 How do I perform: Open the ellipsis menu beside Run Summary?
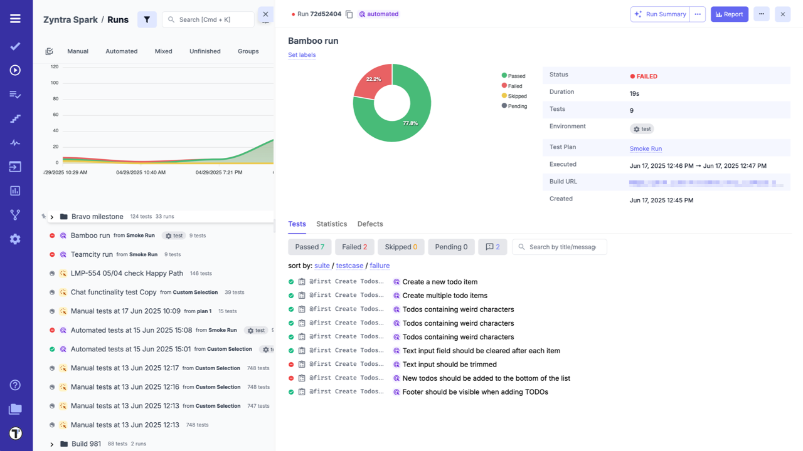pyautogui.click(x=698, y=13)
